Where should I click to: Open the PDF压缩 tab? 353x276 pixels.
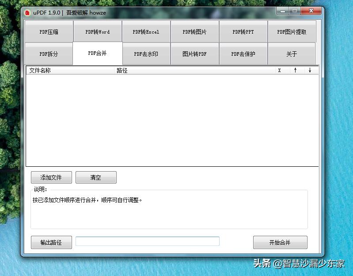point(49,31)
